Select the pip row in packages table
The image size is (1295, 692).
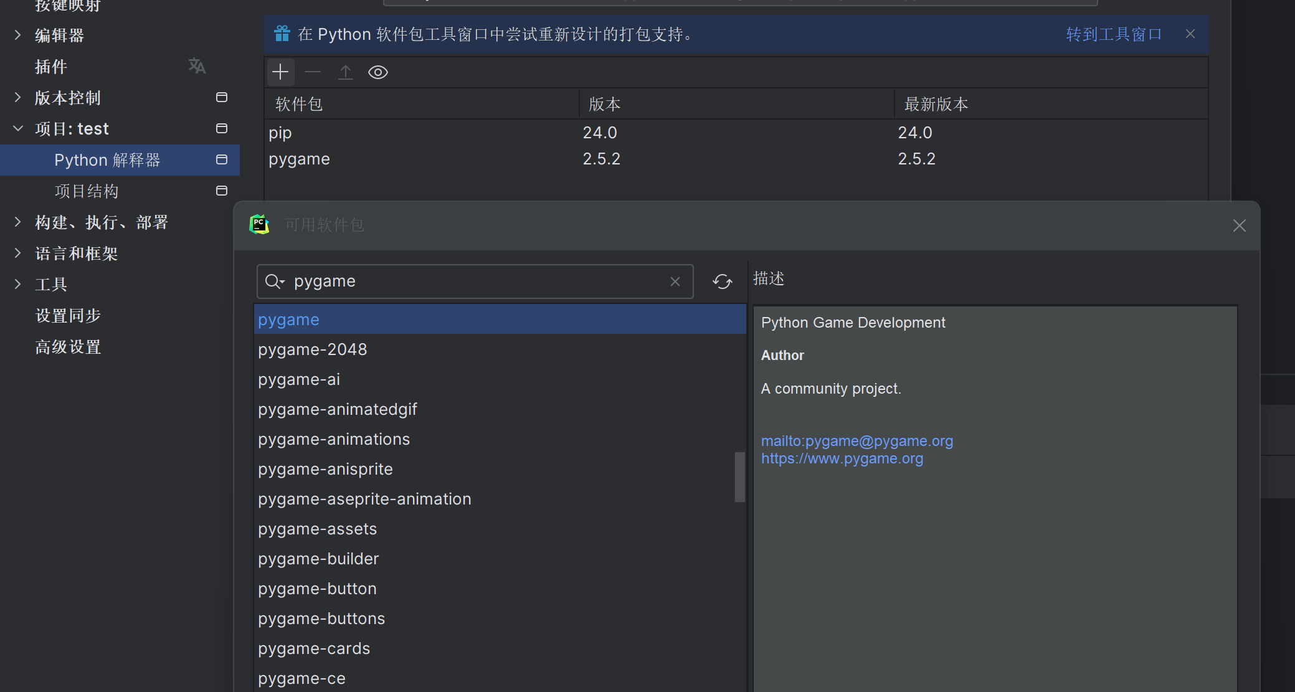point(736,133)
